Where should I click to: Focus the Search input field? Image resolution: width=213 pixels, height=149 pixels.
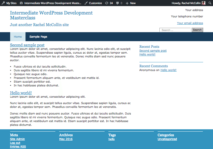pyautogui.click(x=175, y=30)
